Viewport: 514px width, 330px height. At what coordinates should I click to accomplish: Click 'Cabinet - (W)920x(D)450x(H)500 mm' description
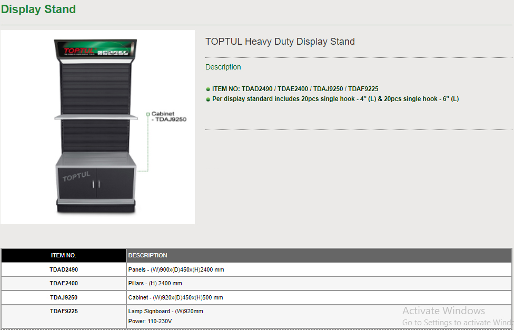click(x=175, y=297)
